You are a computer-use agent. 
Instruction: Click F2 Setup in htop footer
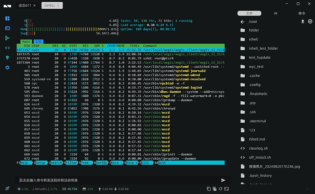pyautogui.click(x=39, y=163)
